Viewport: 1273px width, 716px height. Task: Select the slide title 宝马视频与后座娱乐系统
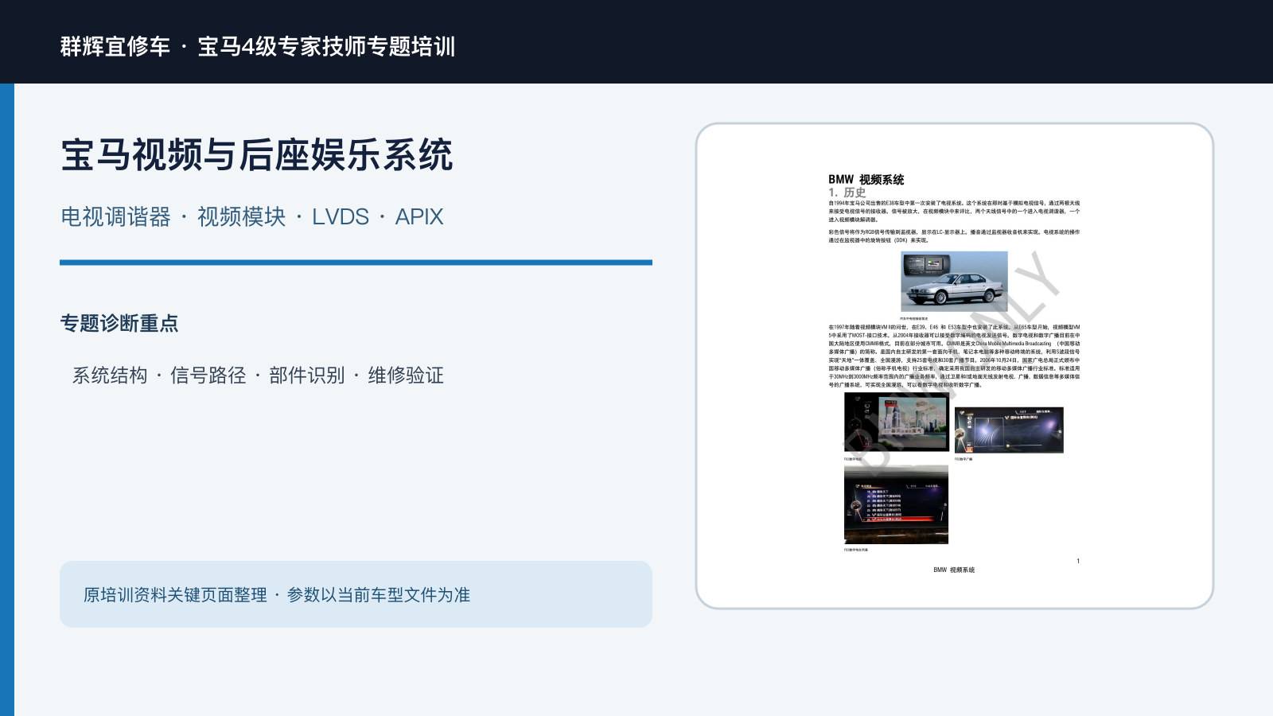tap(256, 154)
